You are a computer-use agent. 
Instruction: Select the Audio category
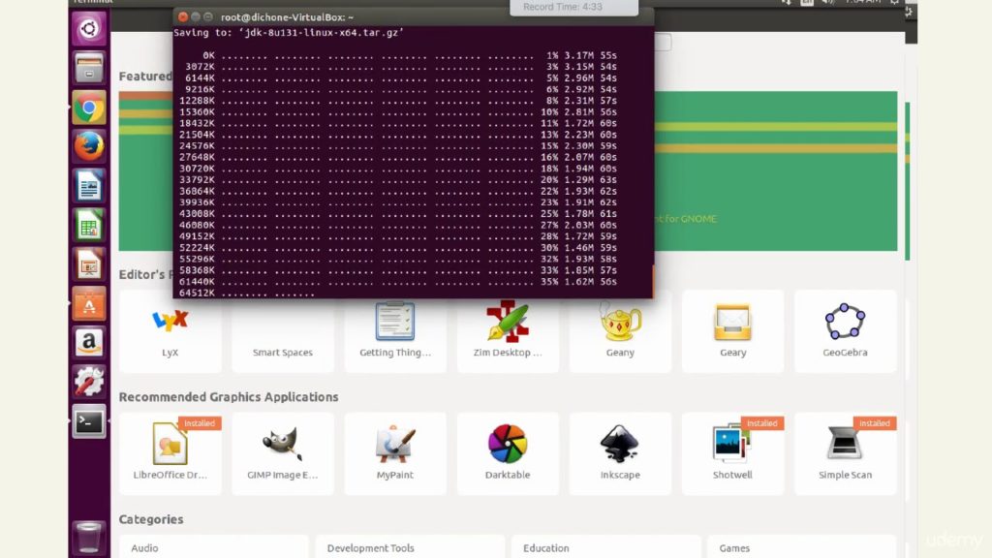pos(214,547)
